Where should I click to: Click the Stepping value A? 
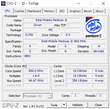click(99, 46)
